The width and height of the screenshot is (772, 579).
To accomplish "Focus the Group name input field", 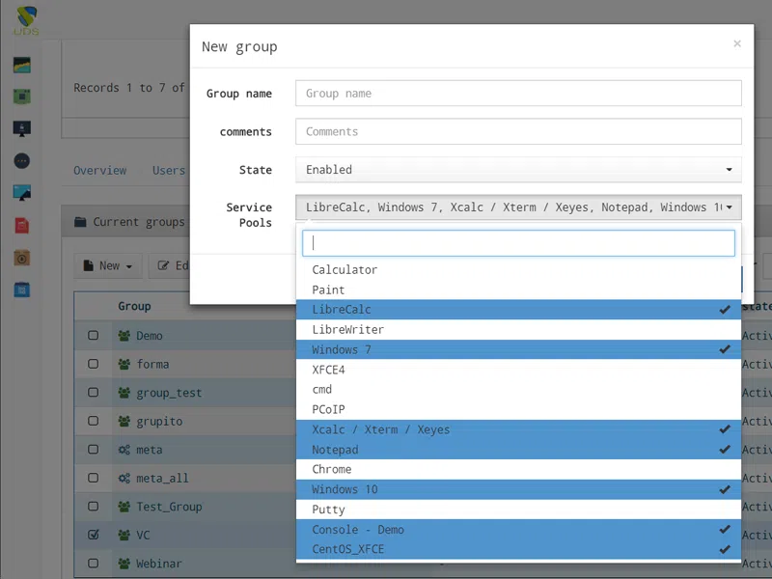I will 518,93.
